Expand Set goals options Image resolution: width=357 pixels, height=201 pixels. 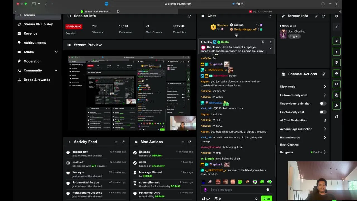click(x=325, y=152)
